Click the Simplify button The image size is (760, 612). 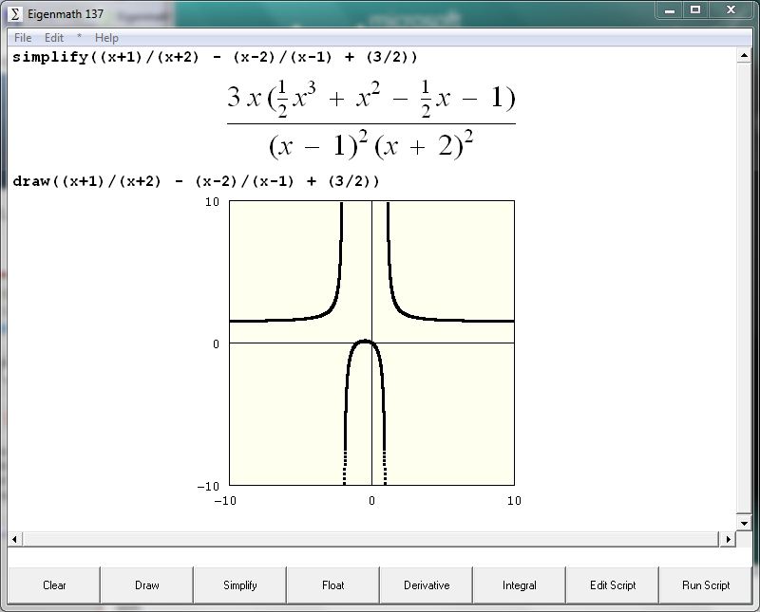(240, 585)
